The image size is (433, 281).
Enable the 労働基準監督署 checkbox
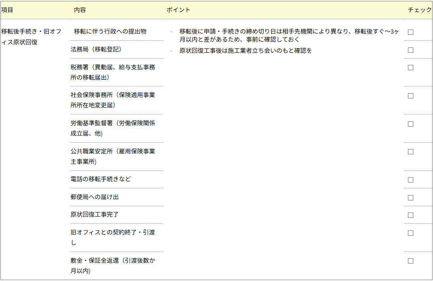click(410, 124)
